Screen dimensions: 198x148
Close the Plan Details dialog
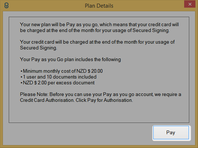click(190, 4)
